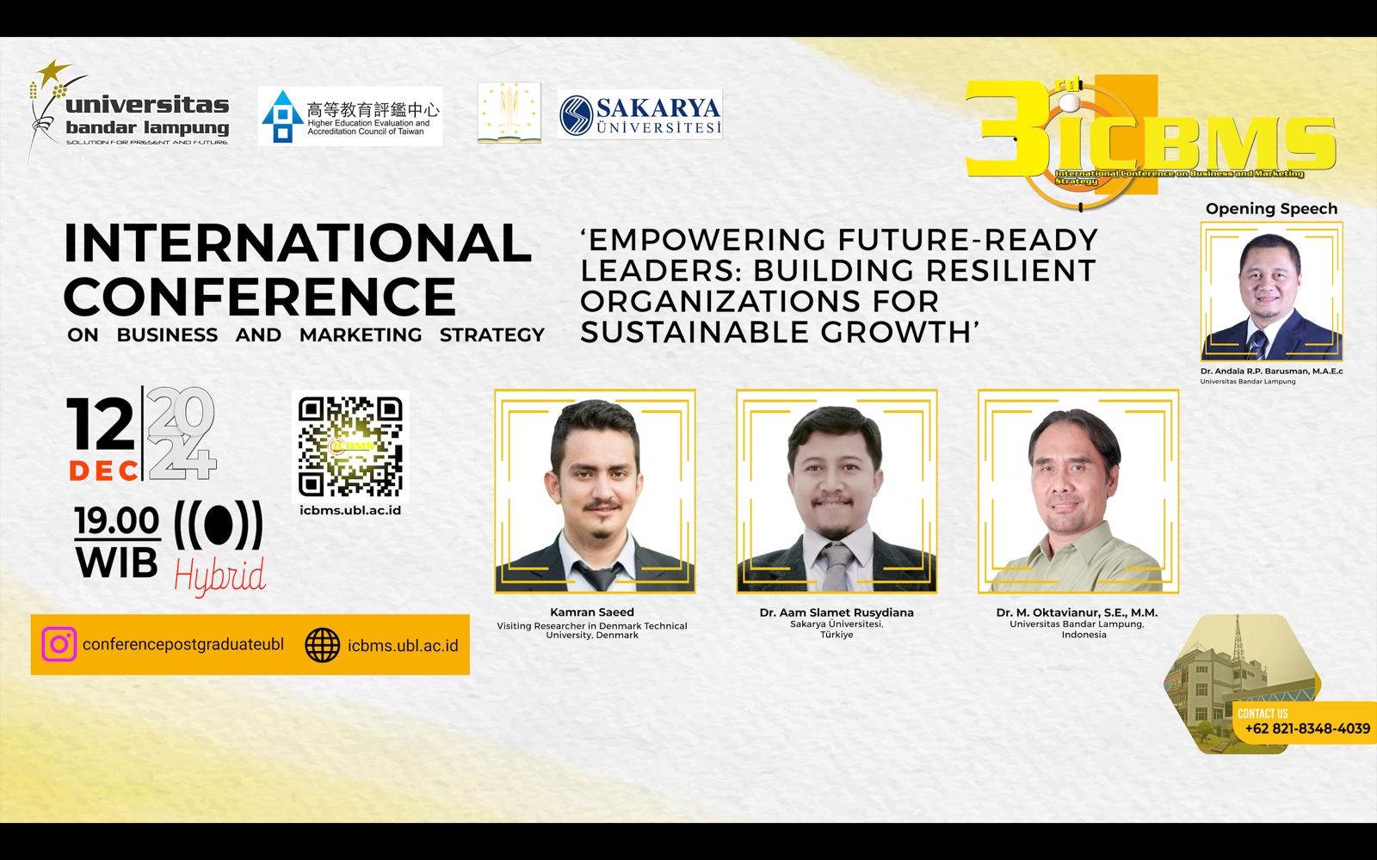Click the small gold emblem logo between Taiwan and Sakarya logos
The image size is (1377, 860).
tap(509, 113)
